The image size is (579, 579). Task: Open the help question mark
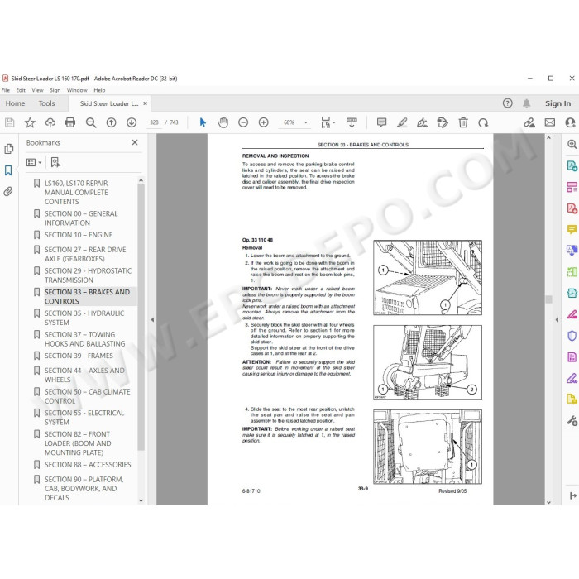click(x=508, y=103)
